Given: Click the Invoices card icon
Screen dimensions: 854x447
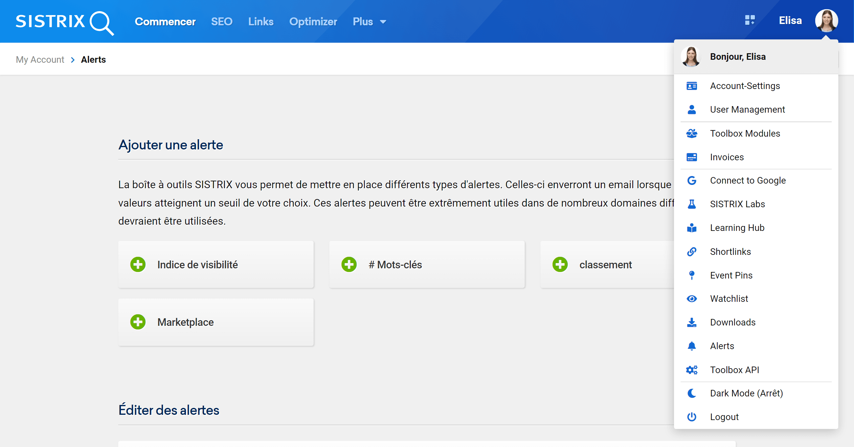Looking at the screenshot, I should coord(691,157).
